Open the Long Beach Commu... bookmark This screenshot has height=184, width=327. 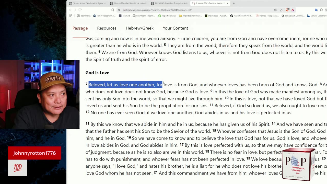(x=293, y=16)
